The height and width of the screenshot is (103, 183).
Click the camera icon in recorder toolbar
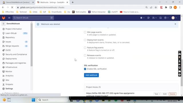tap(180, 54)
